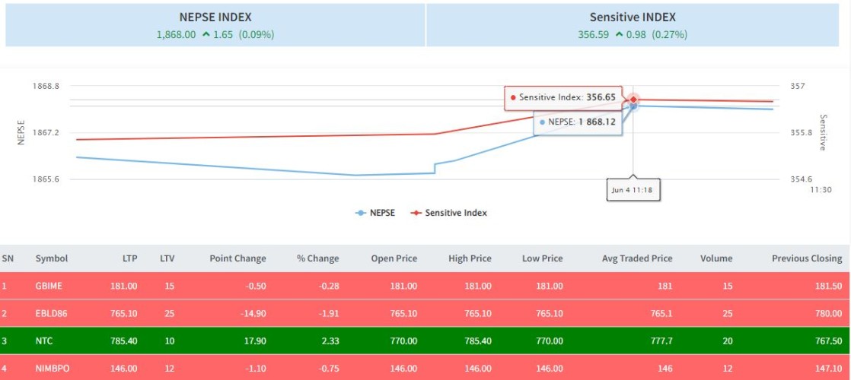
Task: Sort table by Volume column
Action: 716,258
